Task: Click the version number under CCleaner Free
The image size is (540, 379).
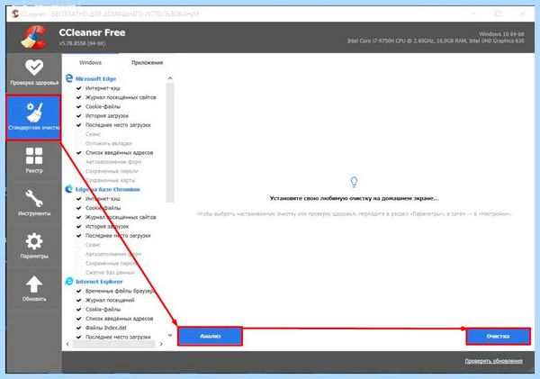Action: coord(82,43)
